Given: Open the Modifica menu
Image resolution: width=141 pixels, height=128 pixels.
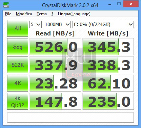Looking at the screenshot, I should coord(24,14).
